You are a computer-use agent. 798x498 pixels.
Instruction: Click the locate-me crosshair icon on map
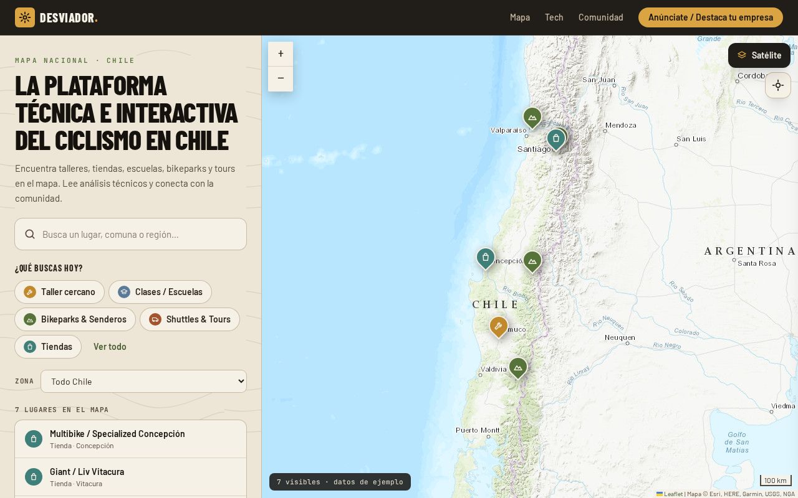pos(778,85)
